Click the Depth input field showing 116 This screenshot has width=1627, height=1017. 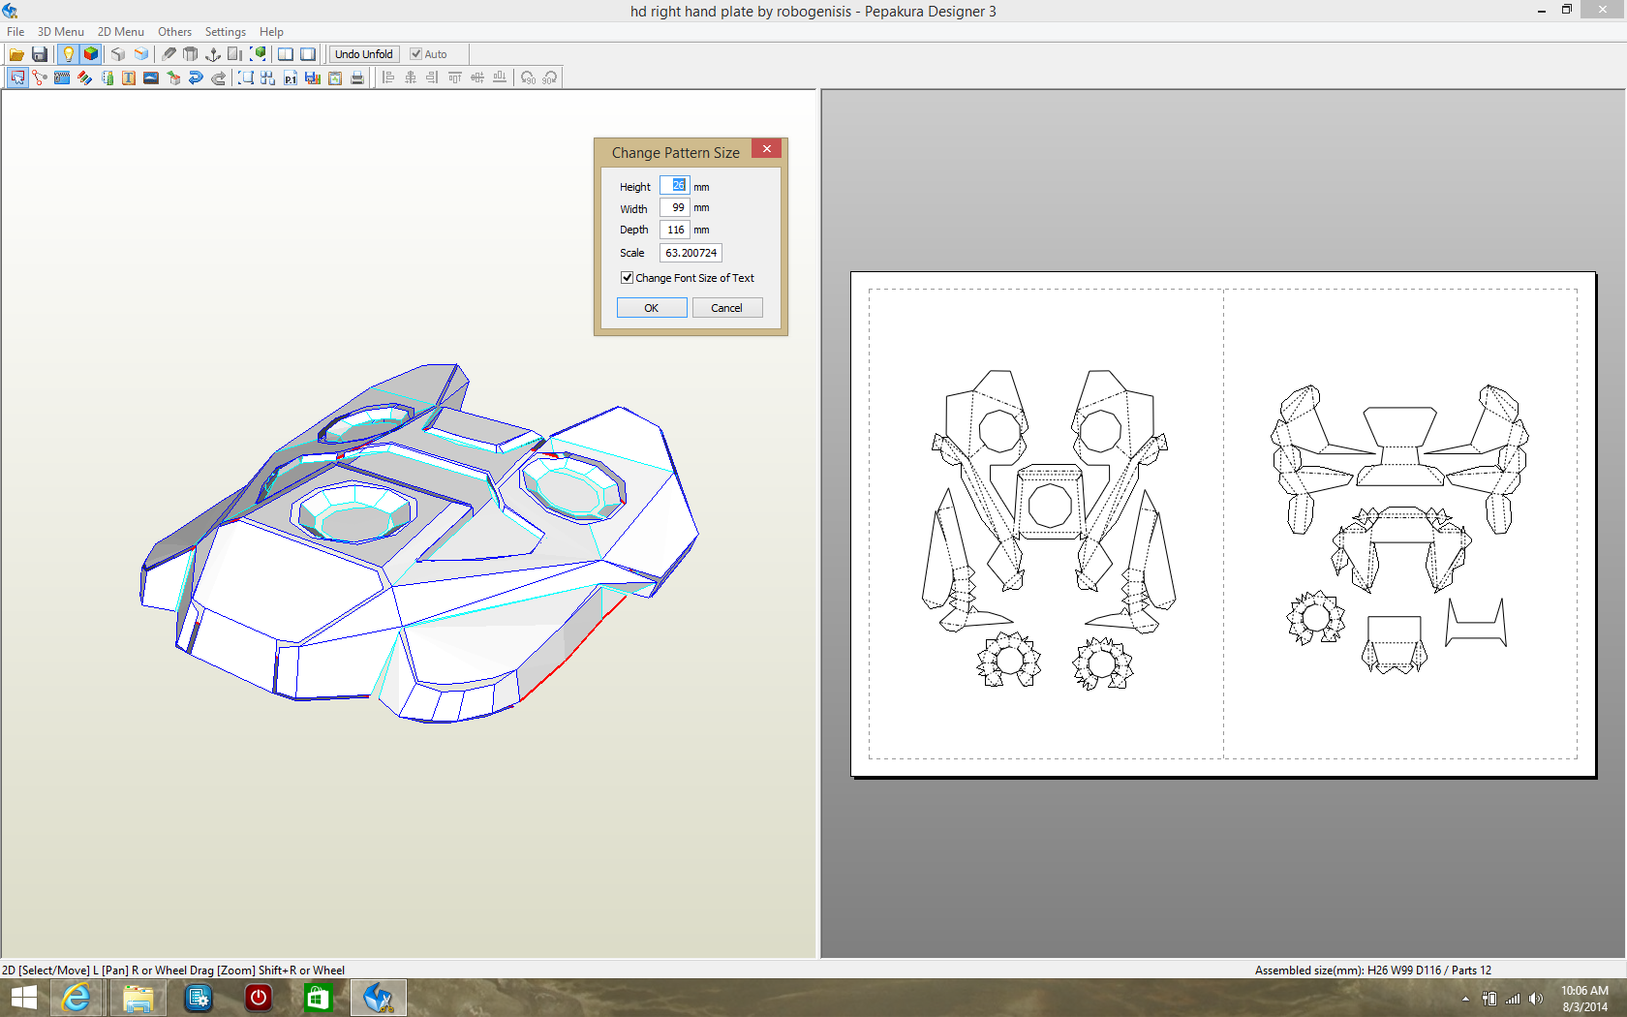pyautogui.click(x=675, y=230)
